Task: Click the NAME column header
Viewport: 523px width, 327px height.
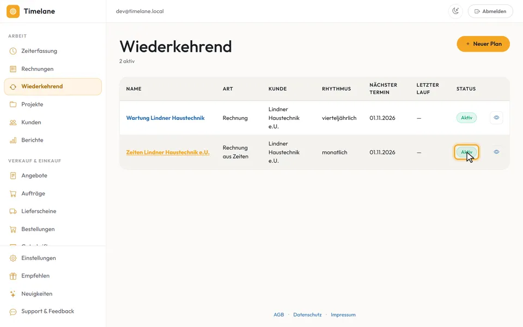Action: coord(134,89)
